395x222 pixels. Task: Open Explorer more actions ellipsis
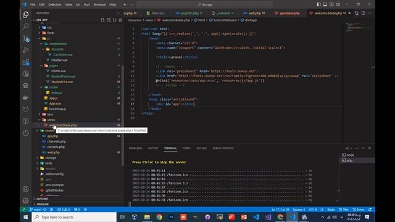[x=118, y=13]
